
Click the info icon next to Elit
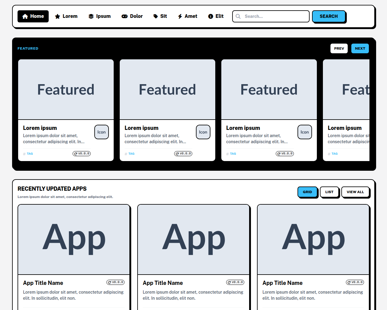click(210, 16)
